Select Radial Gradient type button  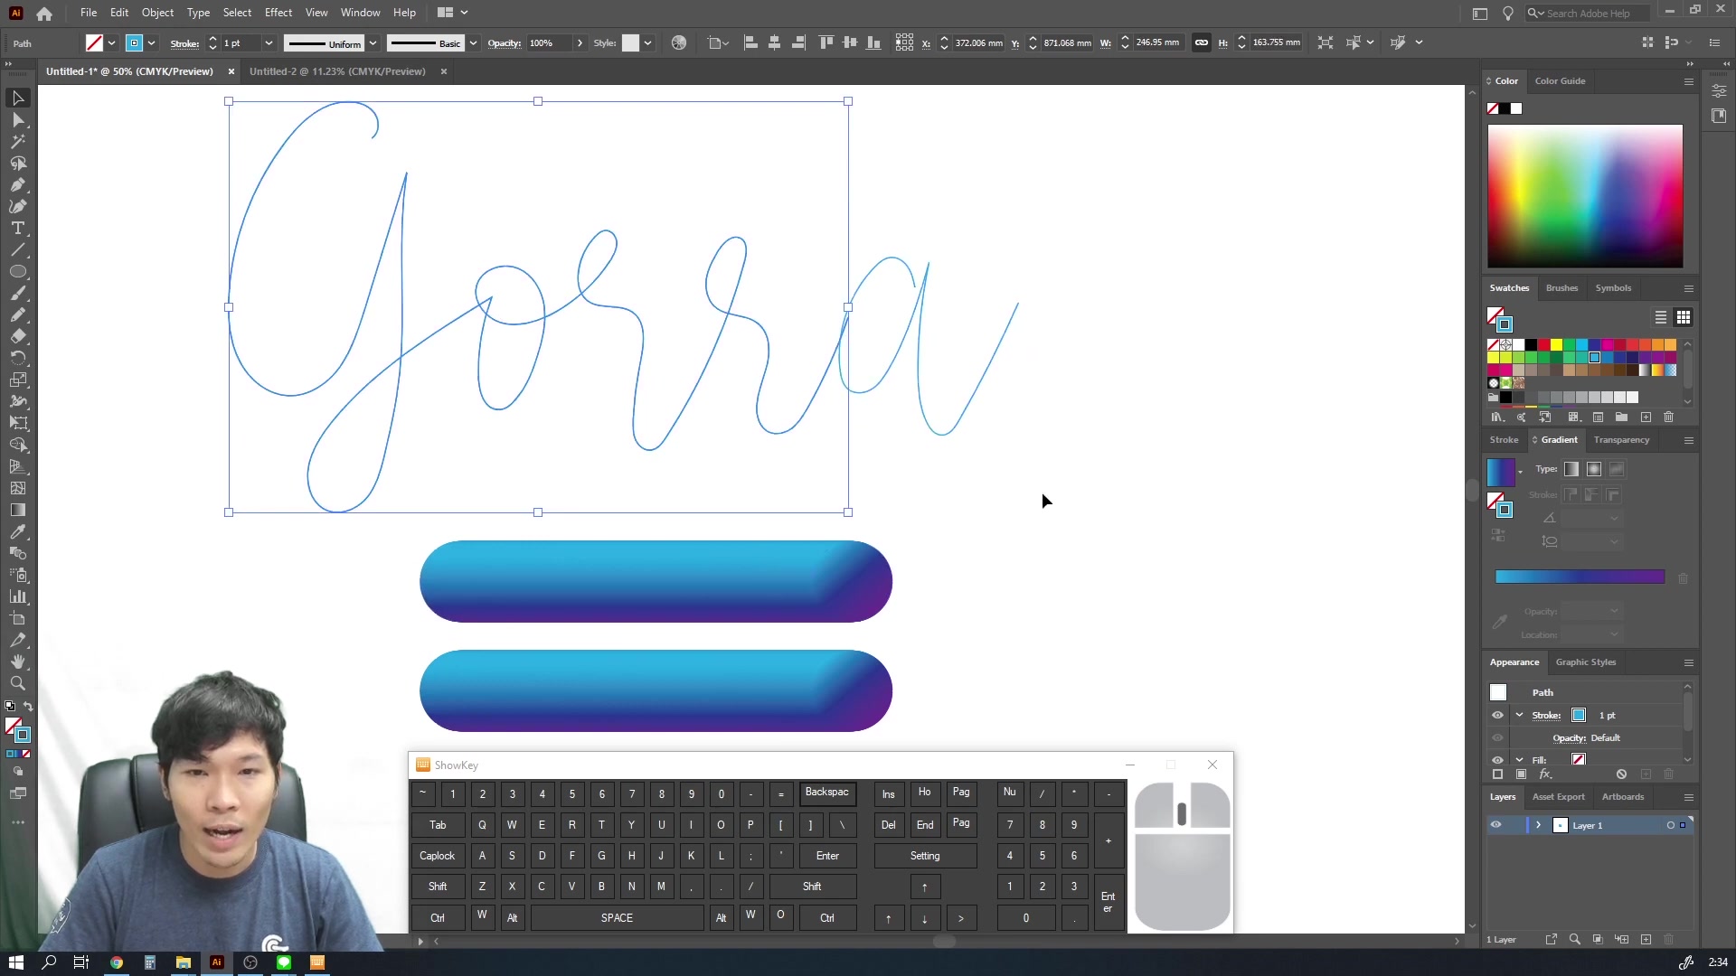(x=1594, y=469)
